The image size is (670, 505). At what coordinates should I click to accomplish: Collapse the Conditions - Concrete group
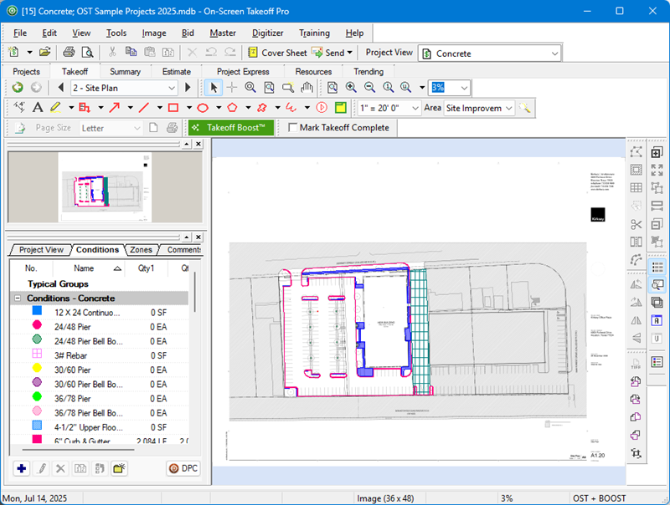click(18, 298)
